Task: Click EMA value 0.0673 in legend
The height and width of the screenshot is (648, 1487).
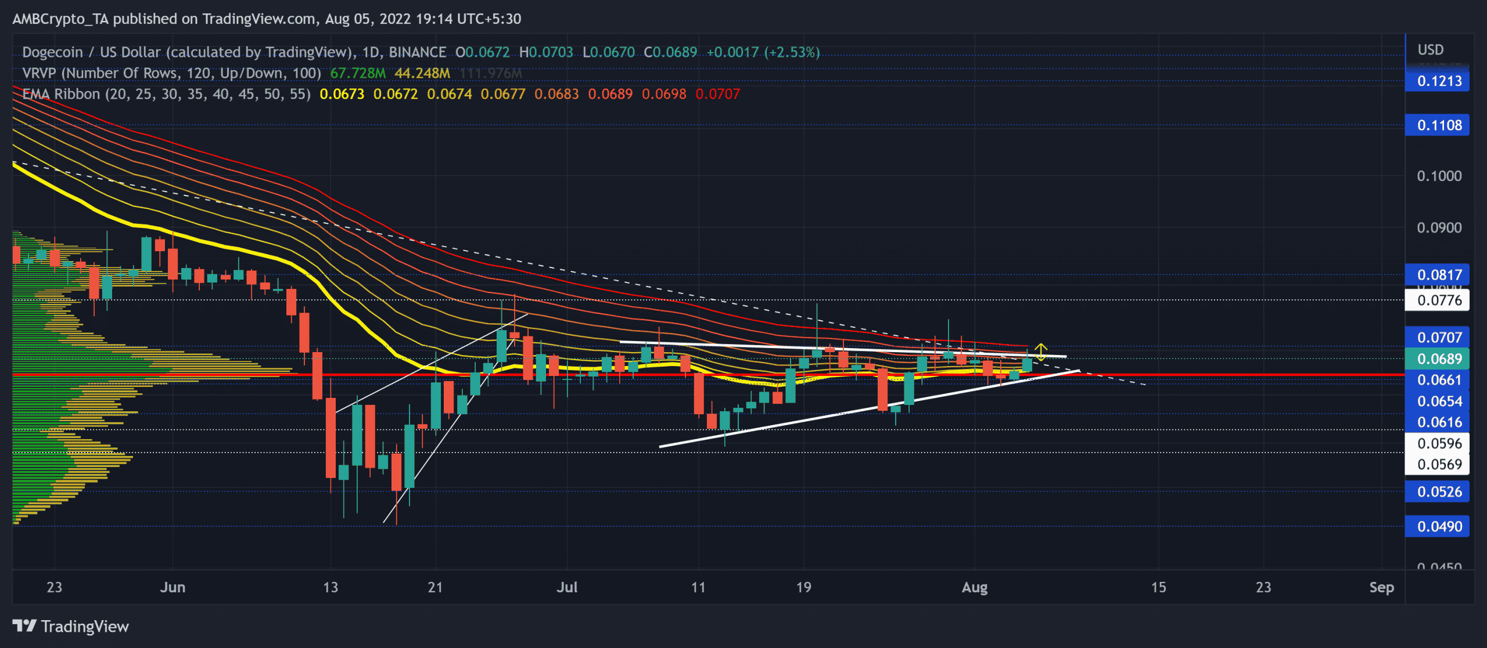Action: click(342, 94)
